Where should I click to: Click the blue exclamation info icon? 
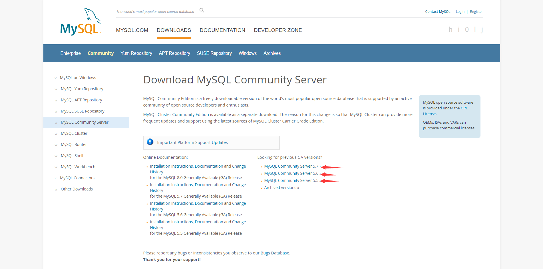tap(150, 142)
